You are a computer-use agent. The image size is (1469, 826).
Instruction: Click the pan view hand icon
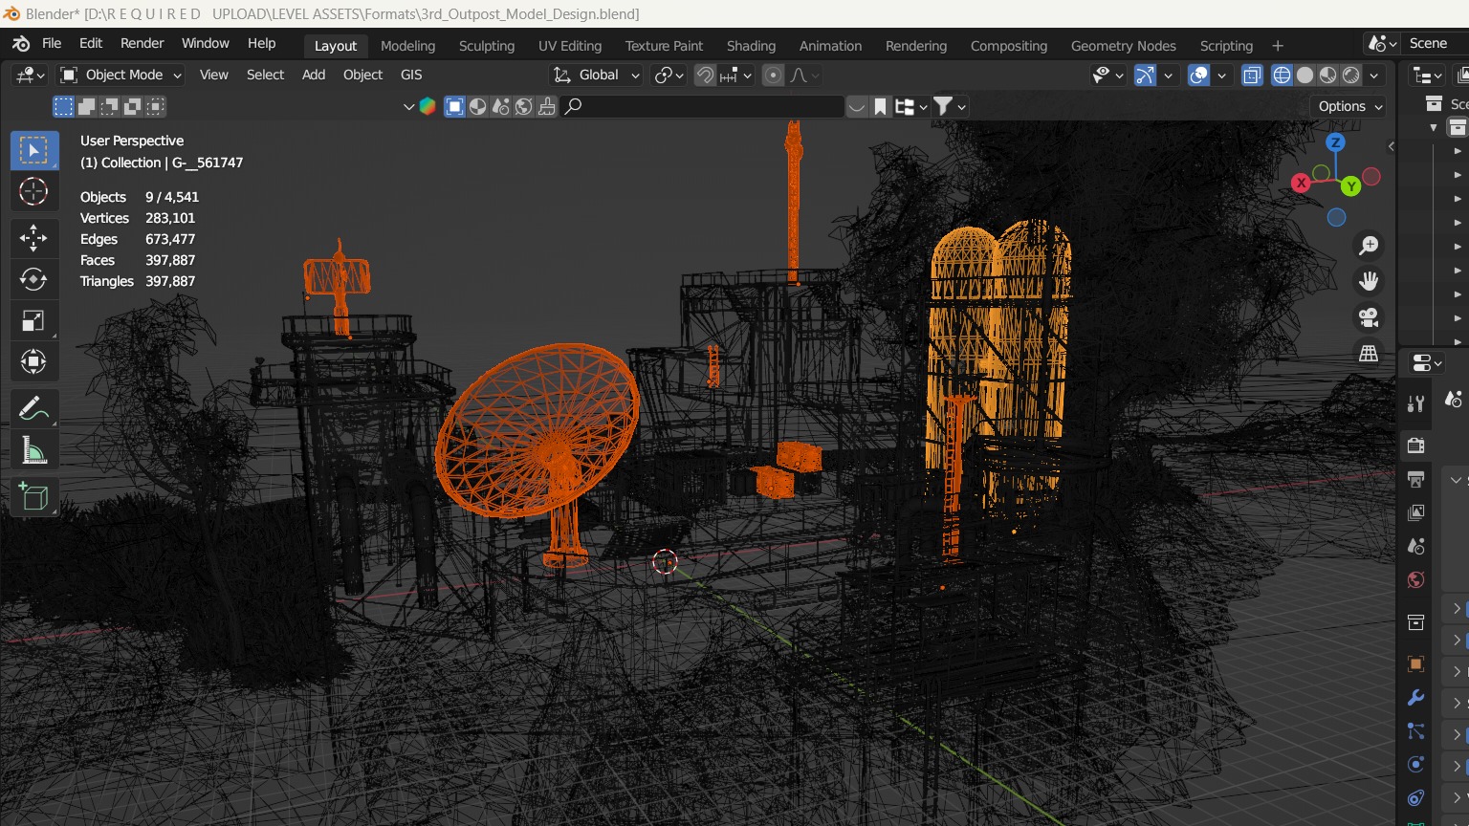(x=1369, y=281)
